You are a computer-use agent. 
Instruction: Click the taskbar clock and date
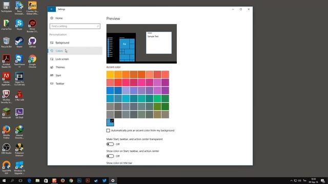pos(313,180)
